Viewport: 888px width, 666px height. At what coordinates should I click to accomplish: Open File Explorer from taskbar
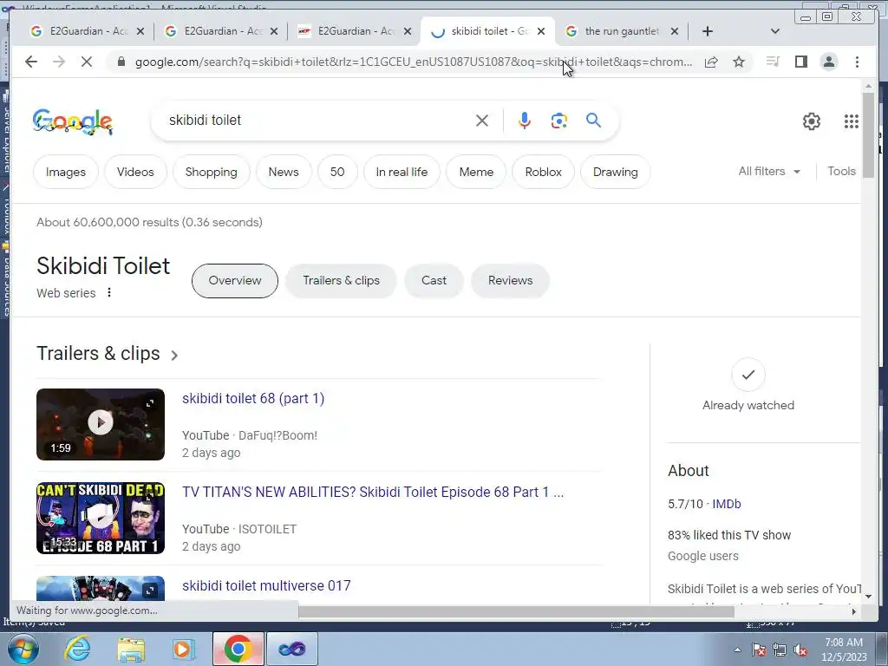pos(131,649)
